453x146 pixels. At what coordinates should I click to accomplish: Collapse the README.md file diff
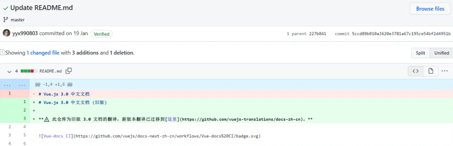[9, 71]
